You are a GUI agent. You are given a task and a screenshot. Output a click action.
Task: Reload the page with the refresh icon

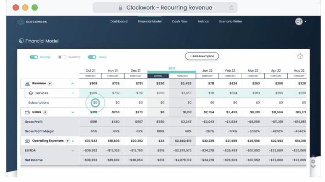[x=232, y=8]
